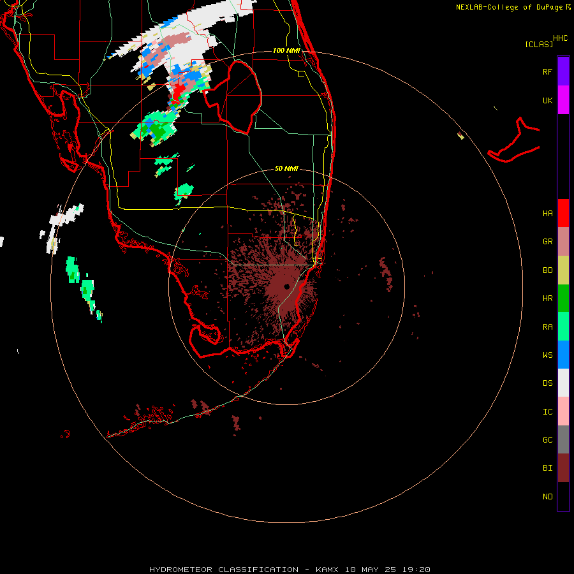Click the HA legend label
Image resolution: width=574 pixels, height=574 pixels.
click(547, 213)
